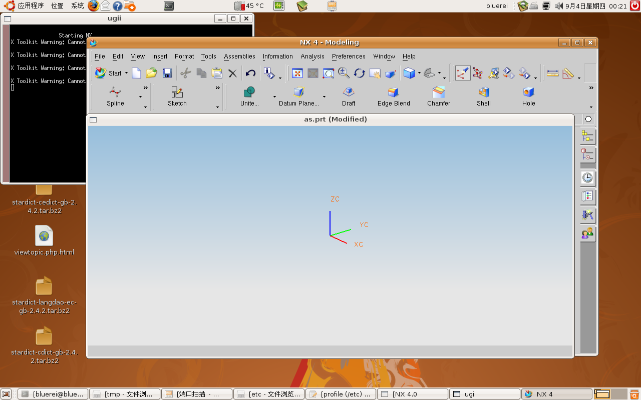The width and height of the screenshot is (641, 400).
Task: Open the Assemblies menu
Action: pos(239,56)
